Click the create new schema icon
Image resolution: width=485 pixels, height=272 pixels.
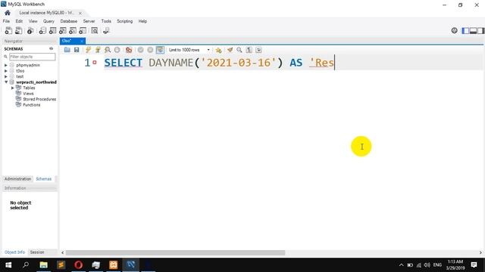tap(42, 30)
